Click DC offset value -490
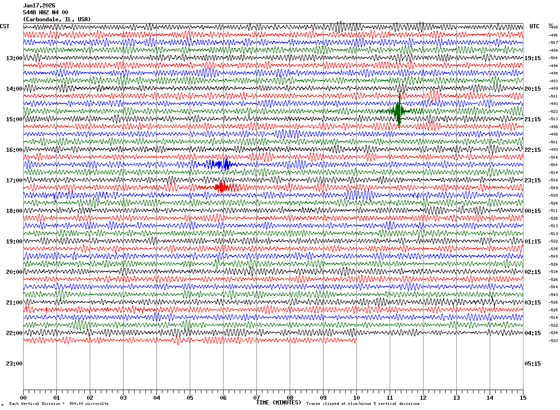The image size is (560, 410). point(553,35)
